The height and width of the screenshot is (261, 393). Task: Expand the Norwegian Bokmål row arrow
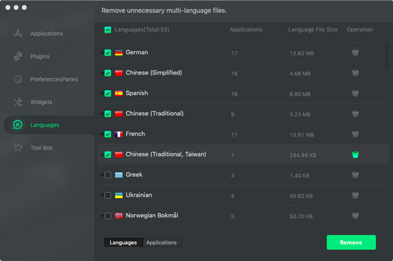(x=103, y=216)
